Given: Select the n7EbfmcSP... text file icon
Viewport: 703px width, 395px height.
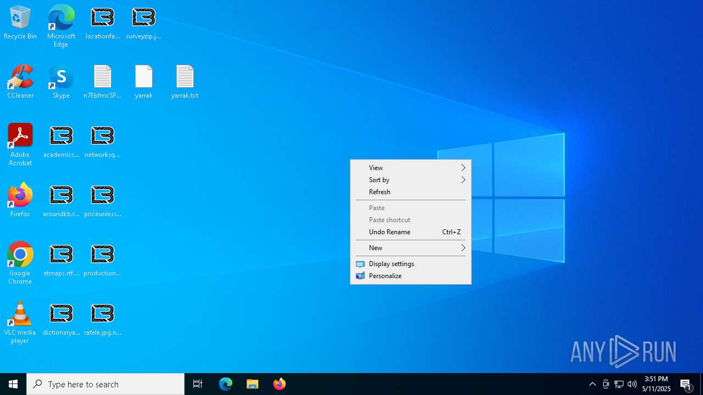Looking at the screenshot, I should click(x=103, y=82).
